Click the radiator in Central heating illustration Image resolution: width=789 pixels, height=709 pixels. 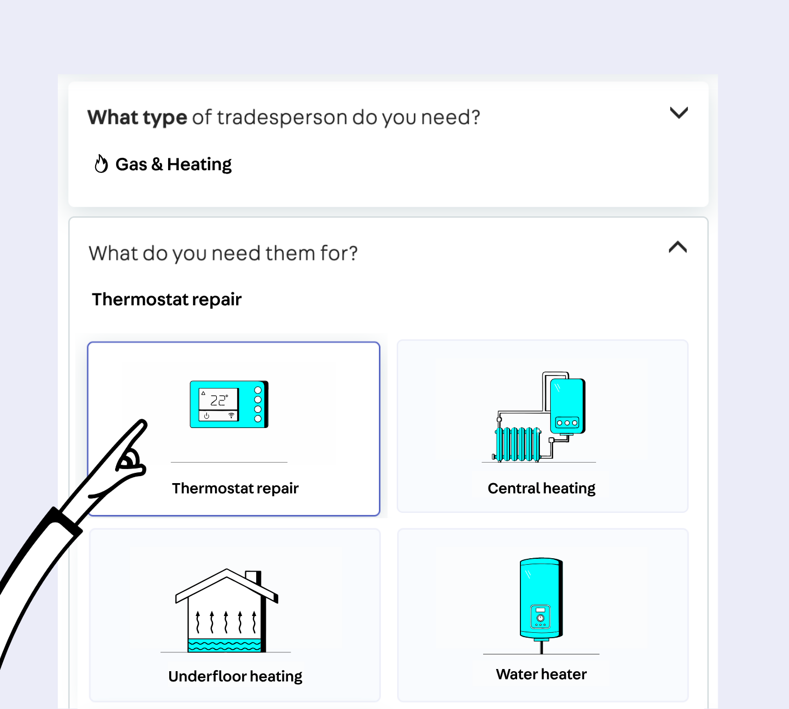pyautogui.click(x=518, y=444)
